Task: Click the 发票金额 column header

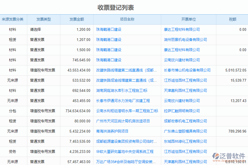Action: (x=76, y=19)
